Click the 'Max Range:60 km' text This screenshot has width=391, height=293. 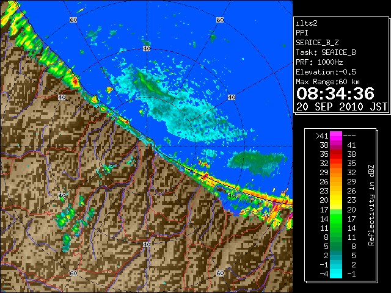click(x=327, y=82)
